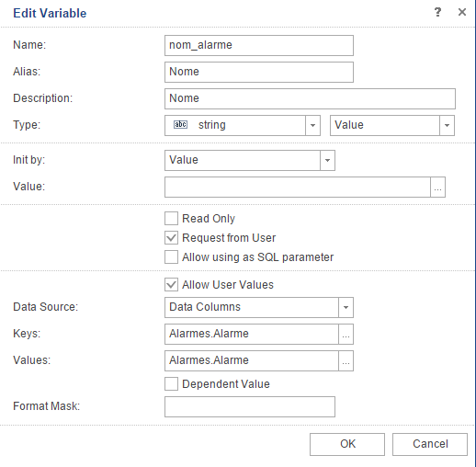Focus the Format Mask input field

(250, 407)
